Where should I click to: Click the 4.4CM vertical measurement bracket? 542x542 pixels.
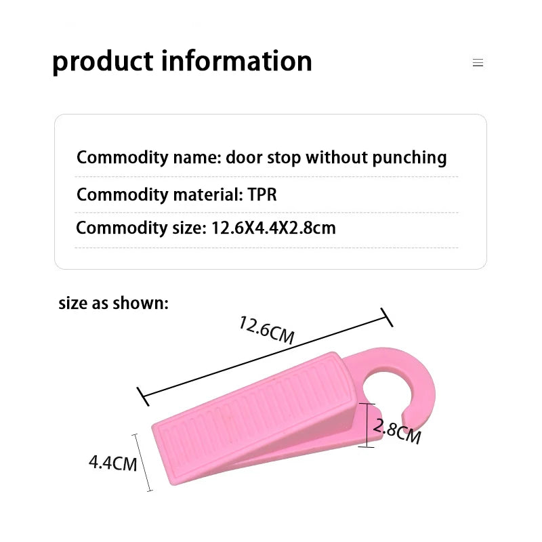coord(144,462)
